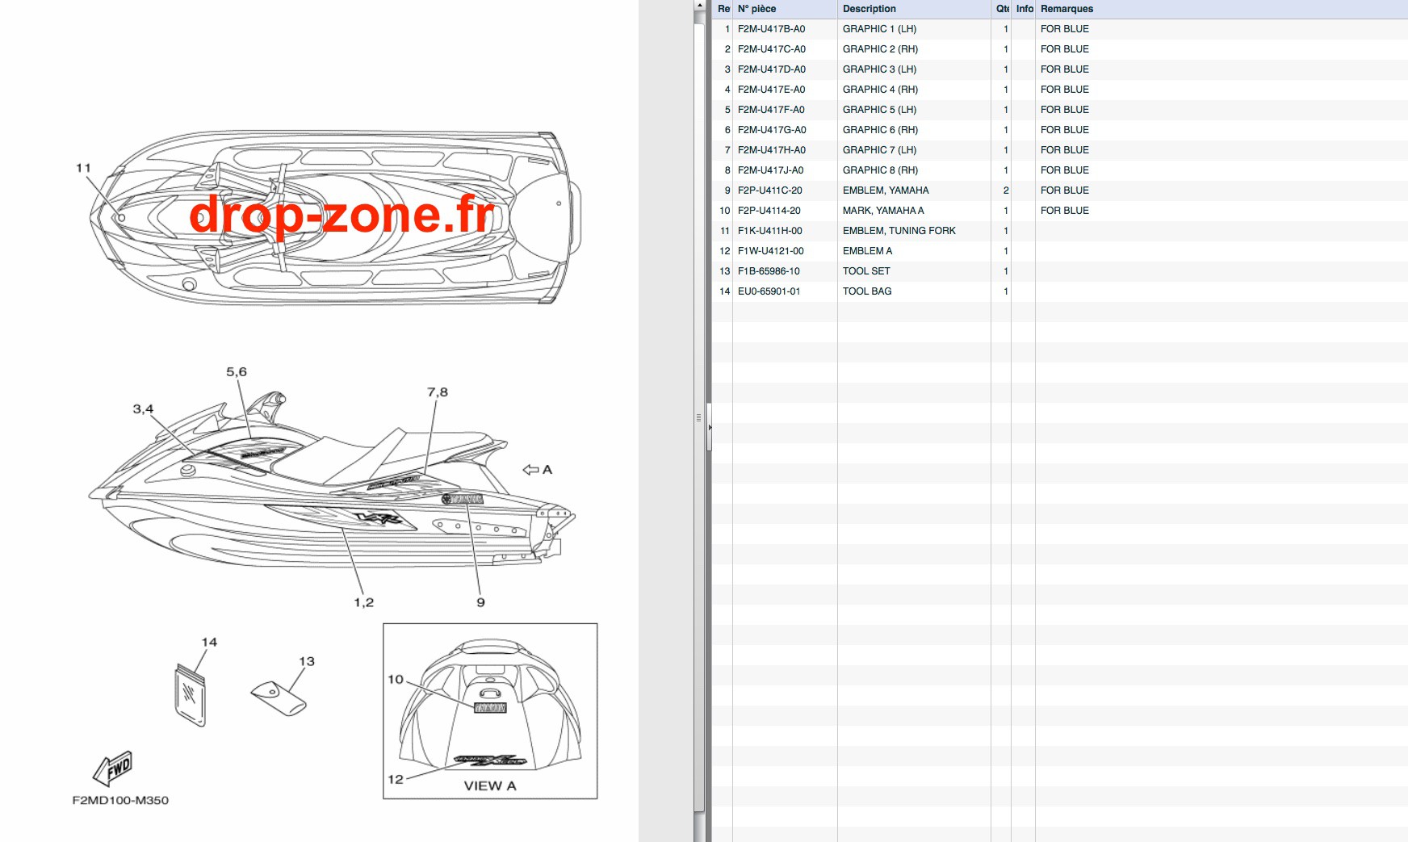Click part number F1B-65986-10
Image resolution: width=1408 pixels, height=842 pixels.
tap(769, 271)
